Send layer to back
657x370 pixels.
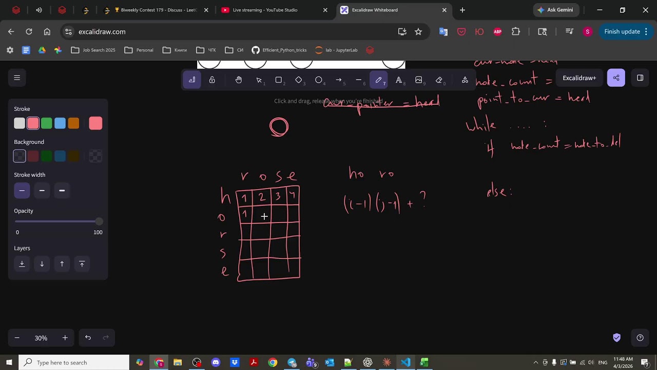click(22, 264)
